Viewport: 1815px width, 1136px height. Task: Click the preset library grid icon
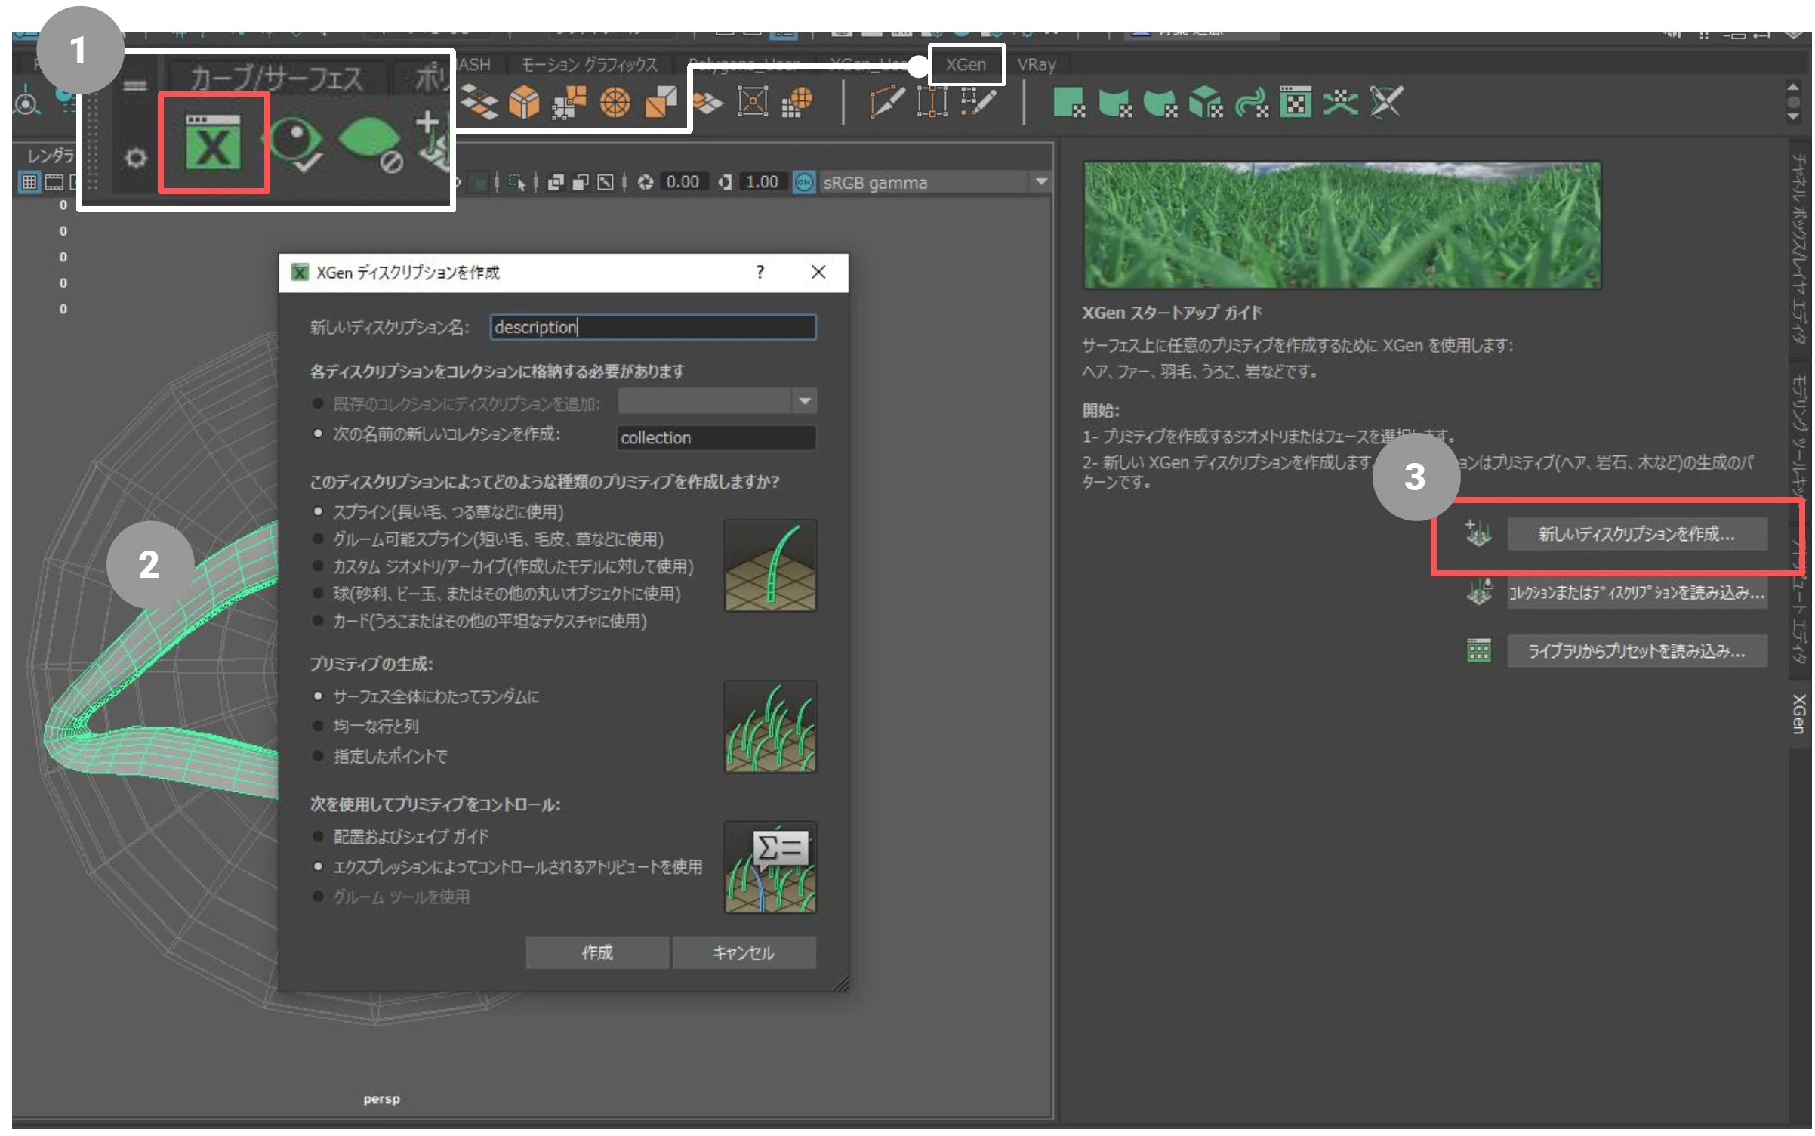[1478, 650]
